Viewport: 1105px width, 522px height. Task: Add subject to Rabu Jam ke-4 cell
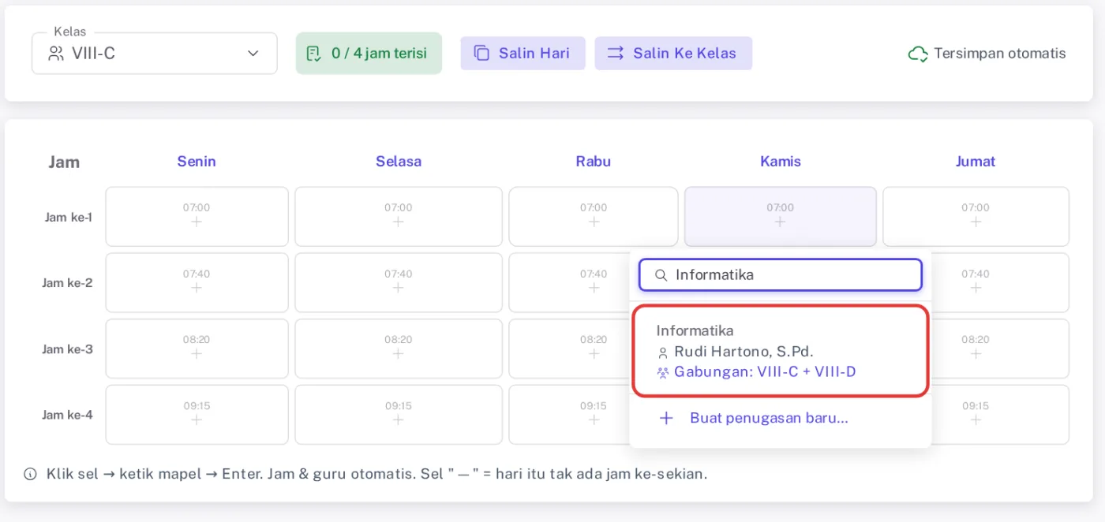(x=570, y=415)
